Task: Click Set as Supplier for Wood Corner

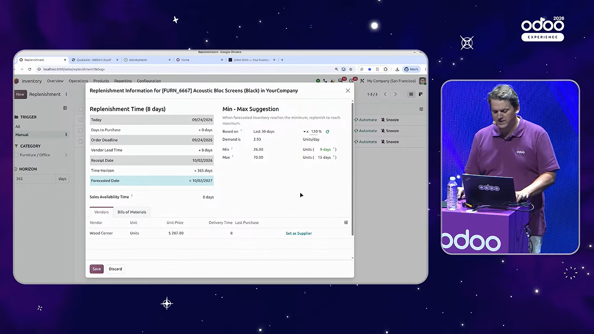Action: [x=299, y=233]
